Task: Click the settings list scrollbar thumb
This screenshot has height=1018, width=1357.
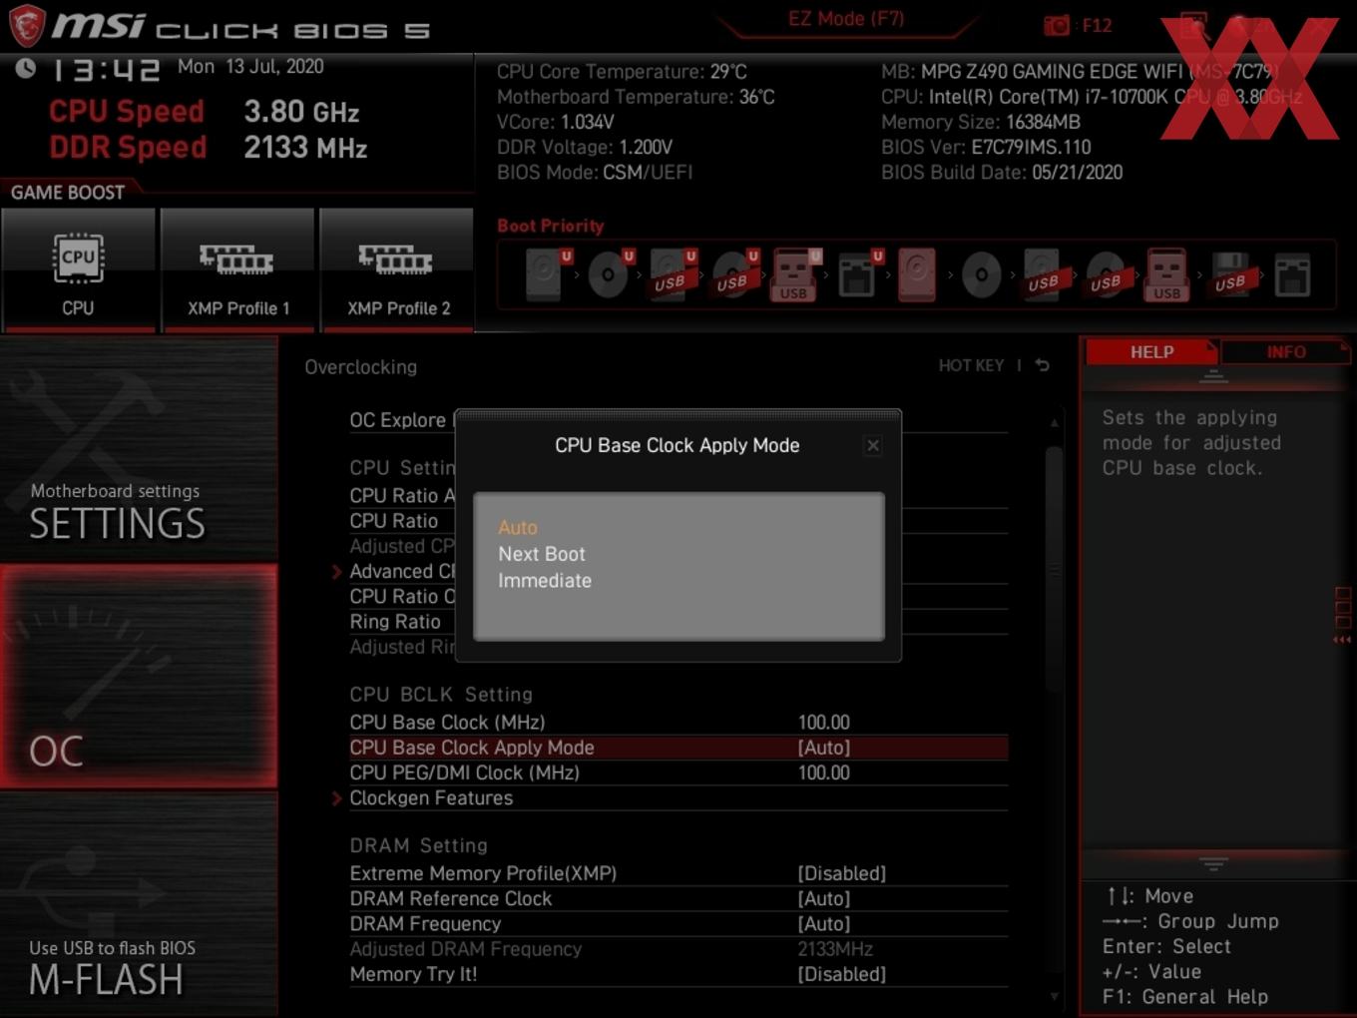Action: click(1054, 569)
